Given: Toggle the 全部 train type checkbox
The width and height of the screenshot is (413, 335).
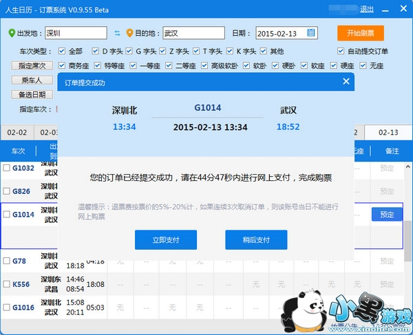Looking at the screenshot, I should tap(62, 51).
